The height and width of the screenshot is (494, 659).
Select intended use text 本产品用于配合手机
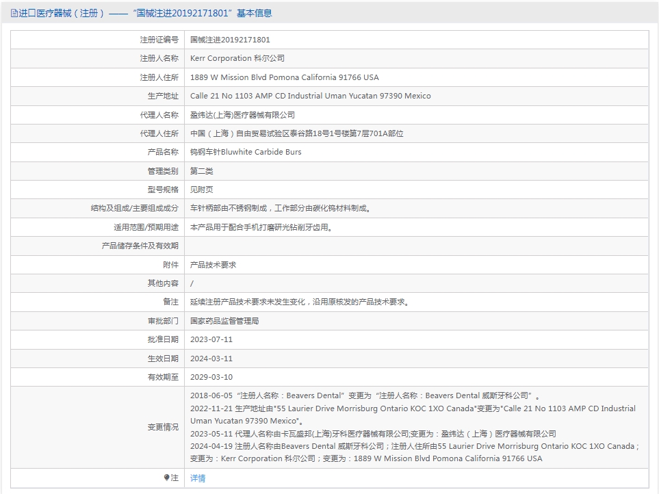tap(224, 227)
